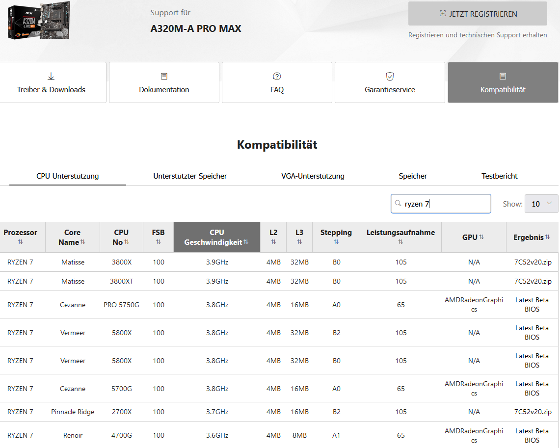Sort by L2 column arrows
Screen dimensions: 560x448
(x=273, y=242)
